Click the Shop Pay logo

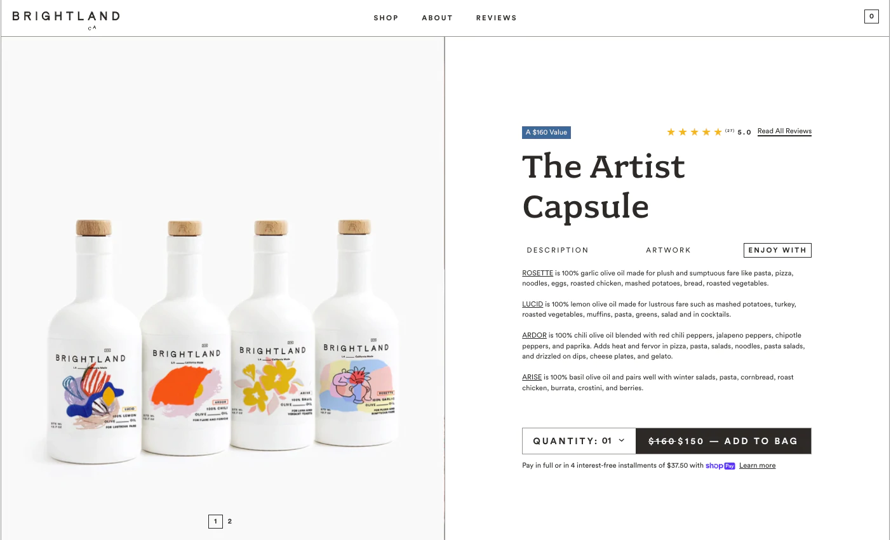point(720,466)
